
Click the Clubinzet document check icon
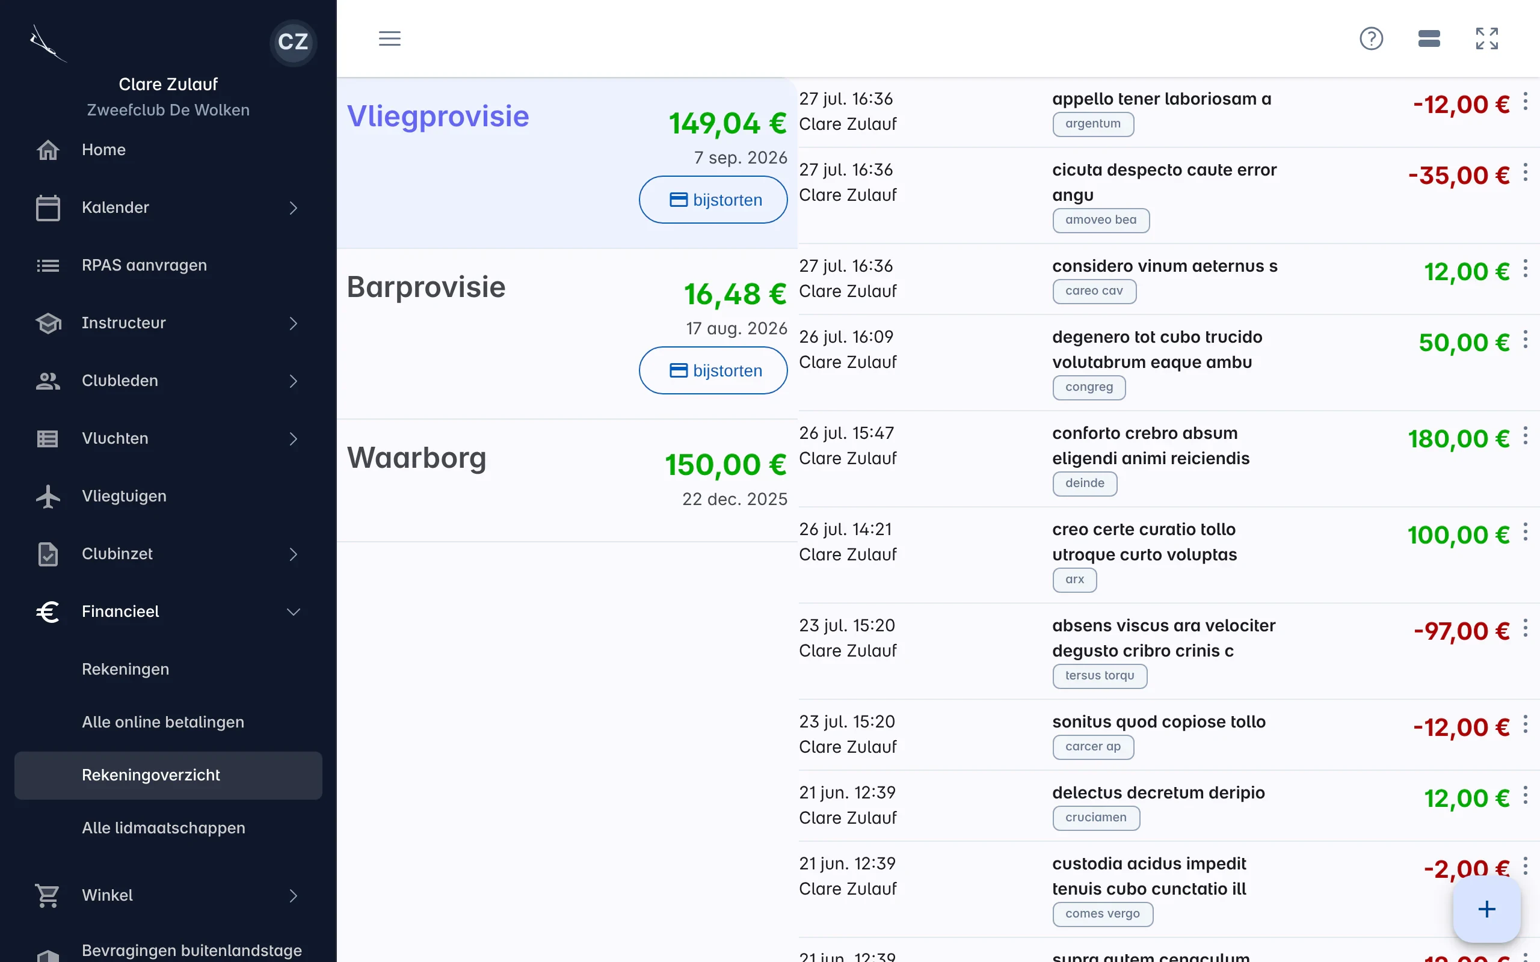click(x=48, y=554)
